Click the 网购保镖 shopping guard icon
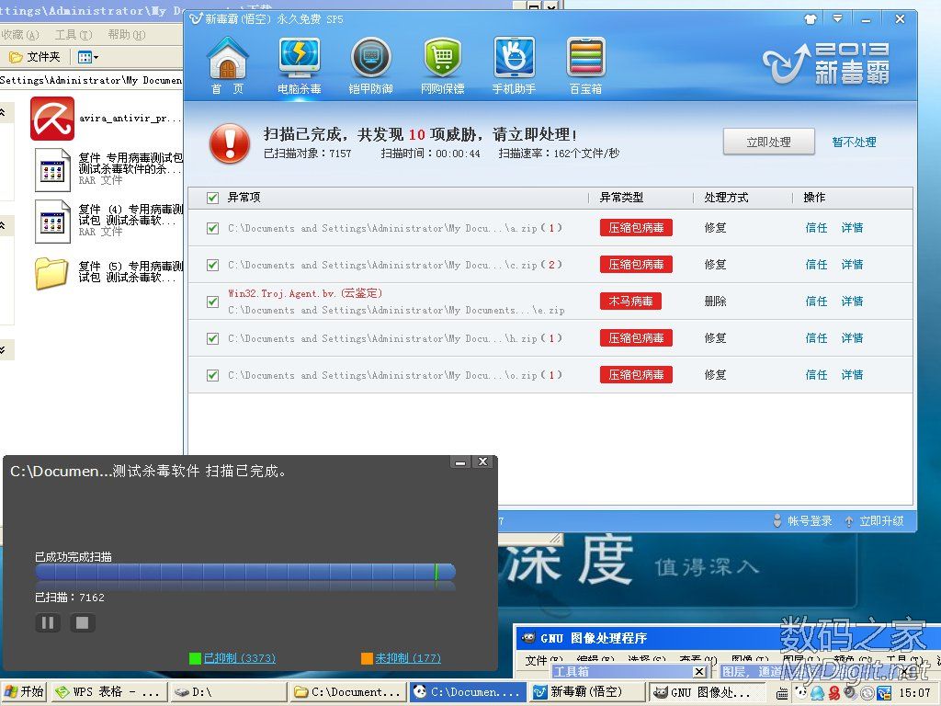Screen dimensions: 941x706 click(442, 64)
